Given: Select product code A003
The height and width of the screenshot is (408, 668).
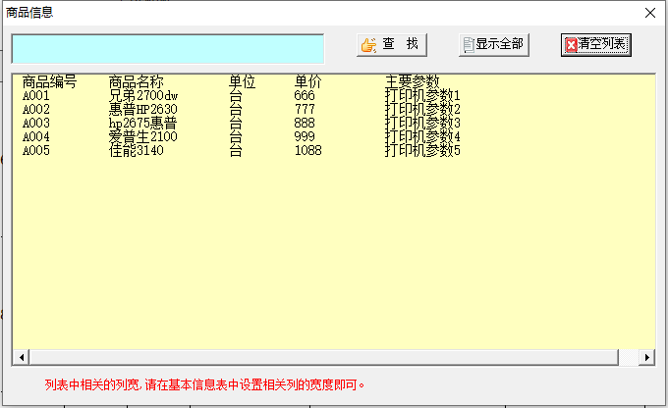Looking at the screenshot, I should pos(36,123).
